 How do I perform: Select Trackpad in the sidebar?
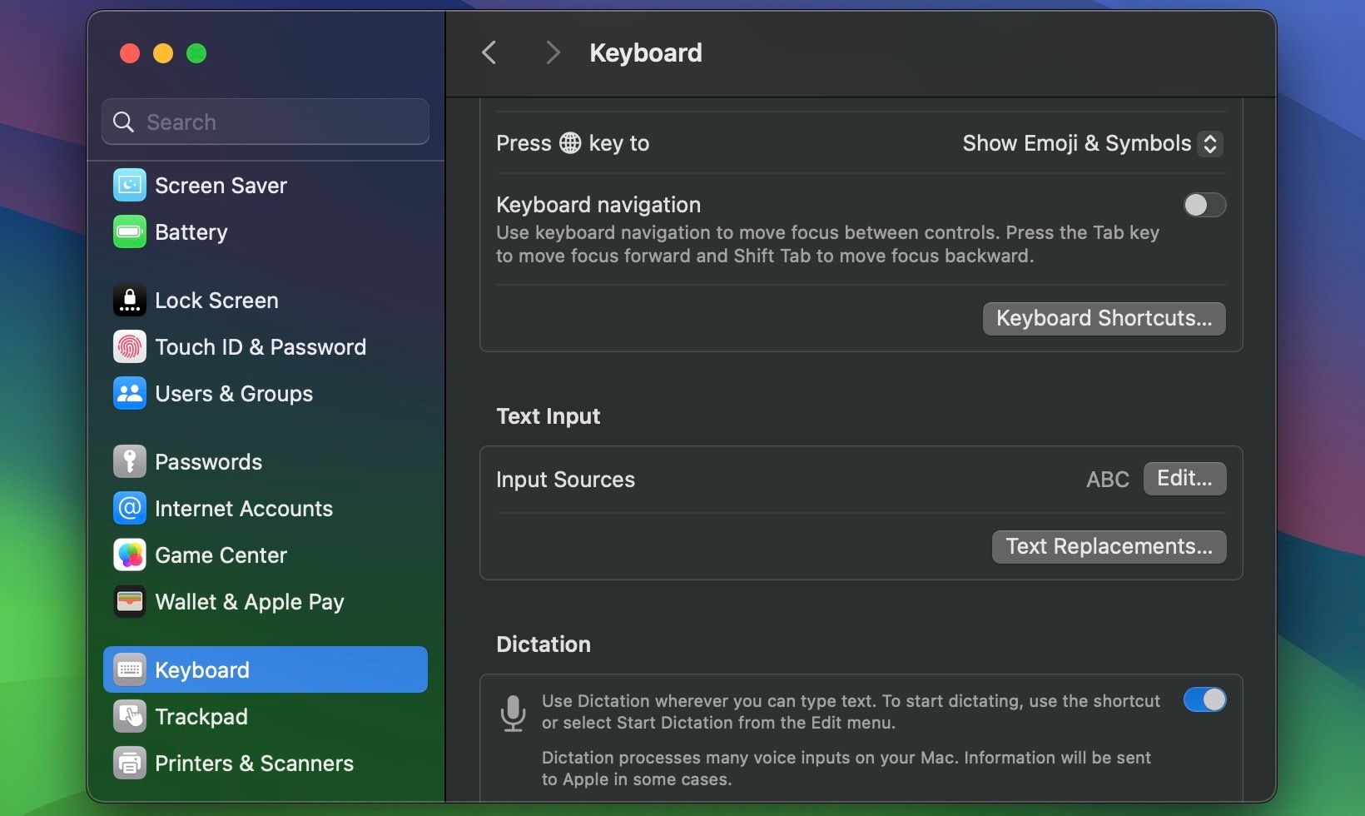point(201,716)
